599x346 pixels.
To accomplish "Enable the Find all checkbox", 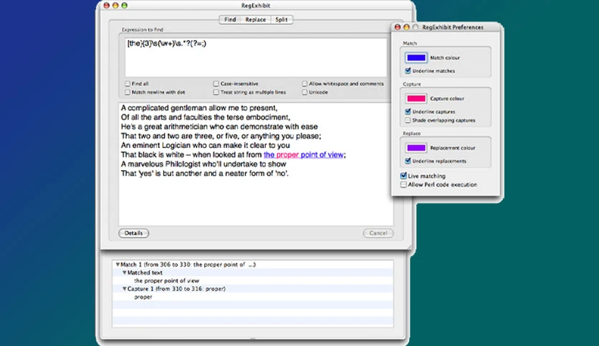I will click(128, 84).
